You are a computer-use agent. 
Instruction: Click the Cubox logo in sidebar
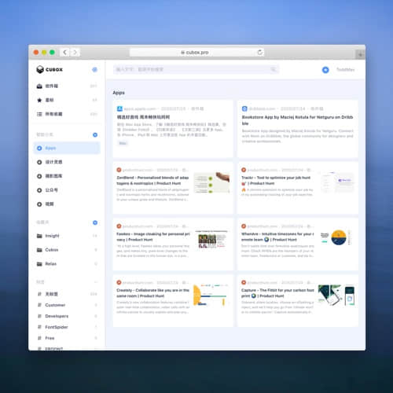[x=50, y=69]
